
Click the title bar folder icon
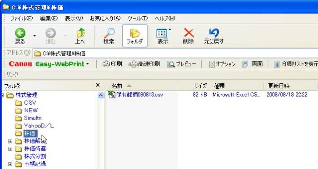pos(5,7)
